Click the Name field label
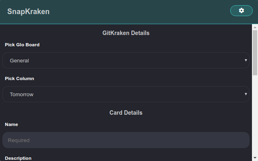258x161 pixels. click(x=11, y=124)
